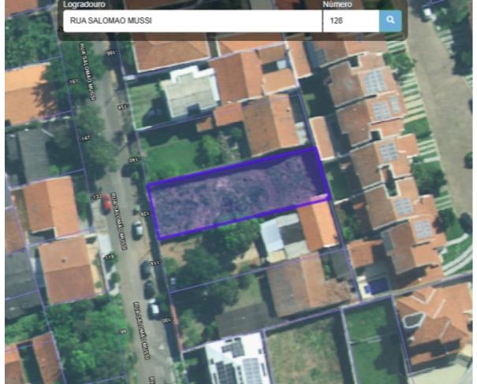Viewport: 477px width, 384px height.
Task: Focus the Logradouro field with RUA SALOMAO MUSSI
Action: click(x=192, y=21)
